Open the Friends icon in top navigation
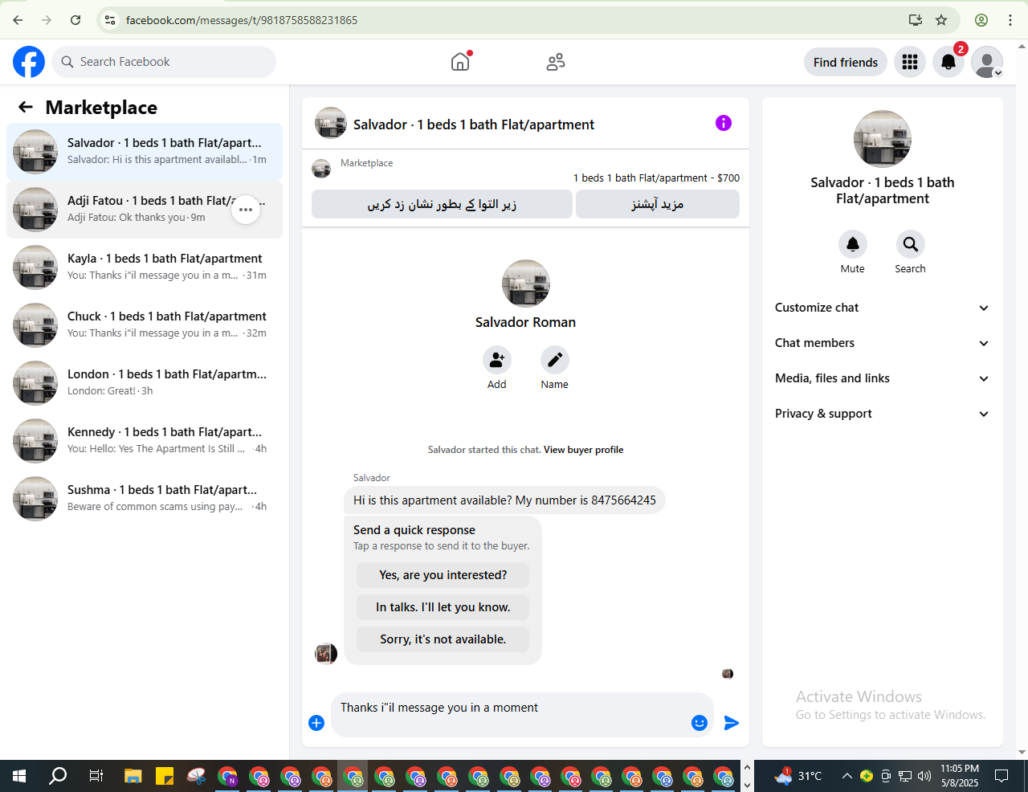The image size is (1028, 792). point(556,62)
